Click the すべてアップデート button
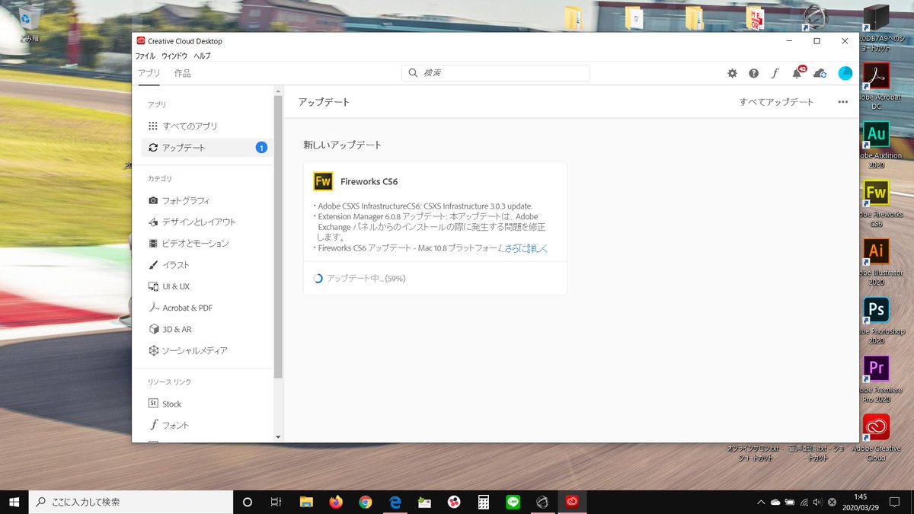 pyautogui.click(x=776, y=102)
